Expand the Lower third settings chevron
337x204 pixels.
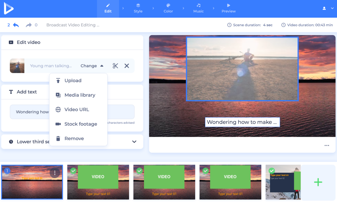134,142
